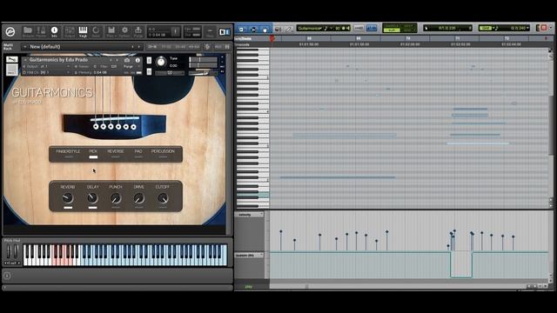Click the Kontakt bottom info circle icon
The width and height of the screenshot is (557, 313).
(7, 276)
